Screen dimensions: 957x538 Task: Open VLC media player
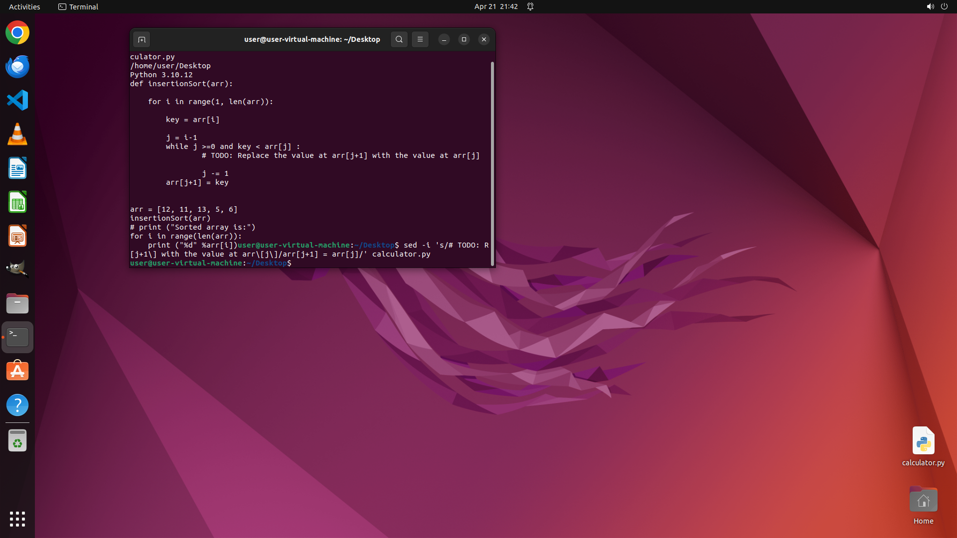pyautogui.click(x=17, y=134)
